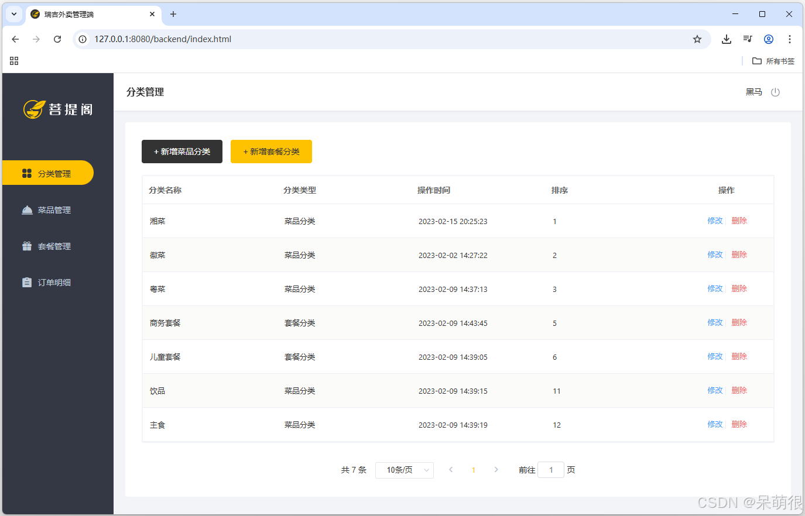Screen dimensions: 805x516
Task: Open 订单明细 in the sidebar
Action: 48,283
